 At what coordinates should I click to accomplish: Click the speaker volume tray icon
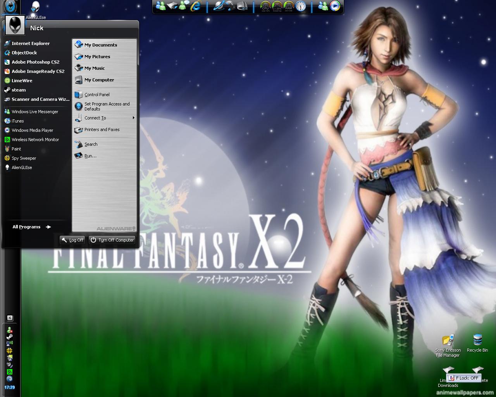pos(10,364)
